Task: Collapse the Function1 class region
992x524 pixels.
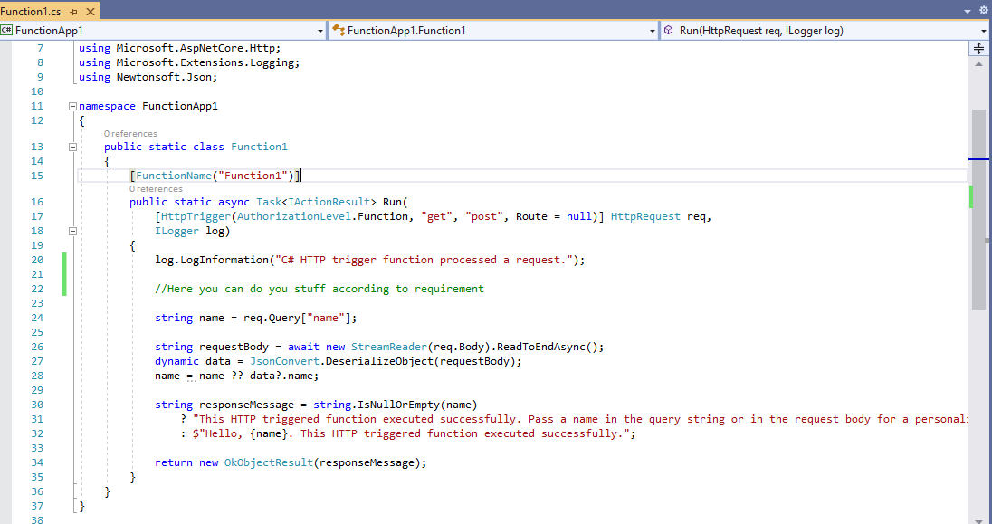Action: [x=72, y=147]
